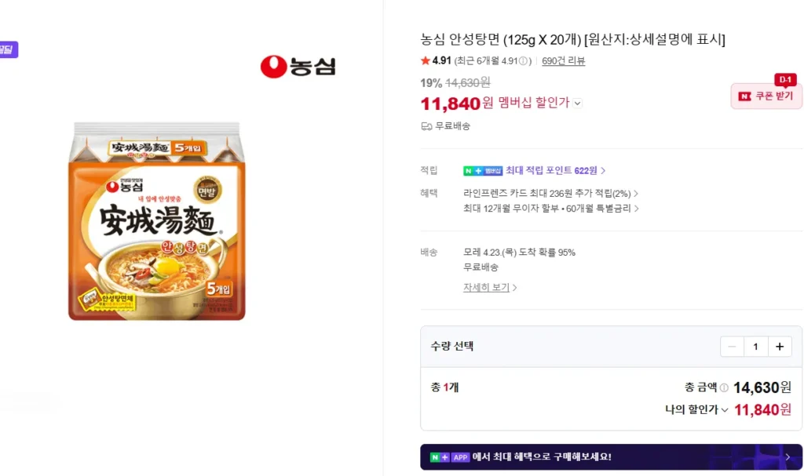
Task: Increase quantity with the plus button
Action: click(x=780, y=347)
